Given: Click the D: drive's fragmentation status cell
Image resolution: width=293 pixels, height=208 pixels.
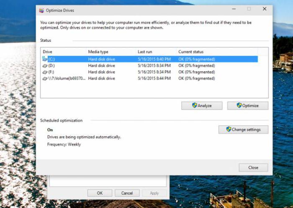Looking at the screenshot, I should pyautogui.click(x=196, y=66).
